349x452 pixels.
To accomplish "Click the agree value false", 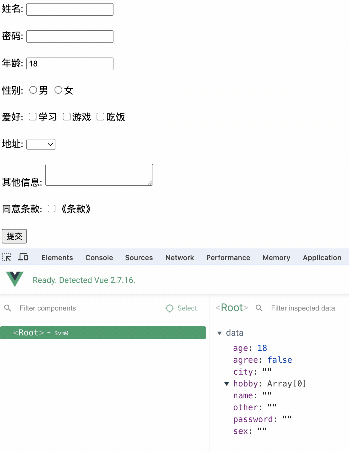I will 280,360.
